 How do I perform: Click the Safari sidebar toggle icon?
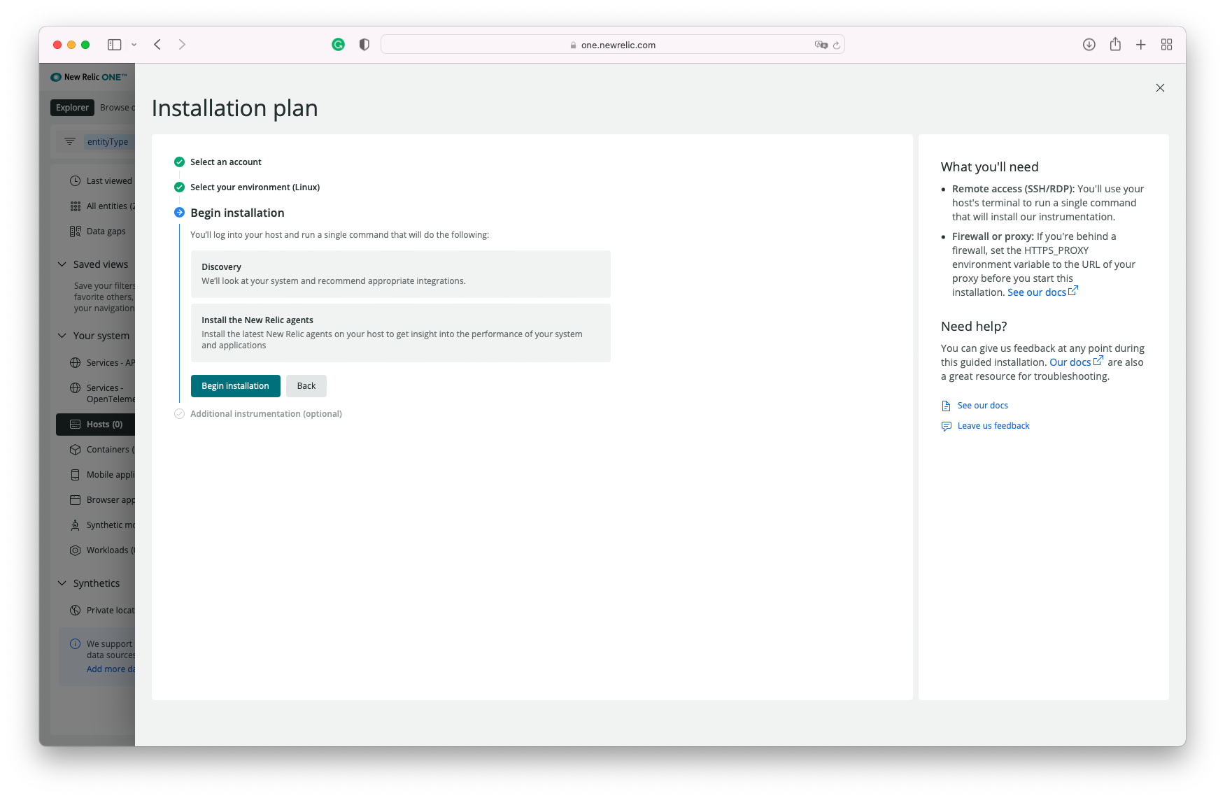[115, 45]
